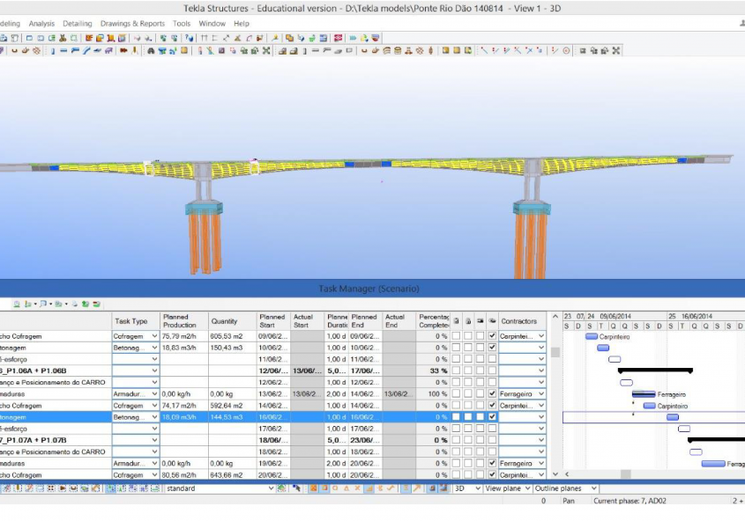
Task: Open the Tools menu
Action: pos(182,24)
